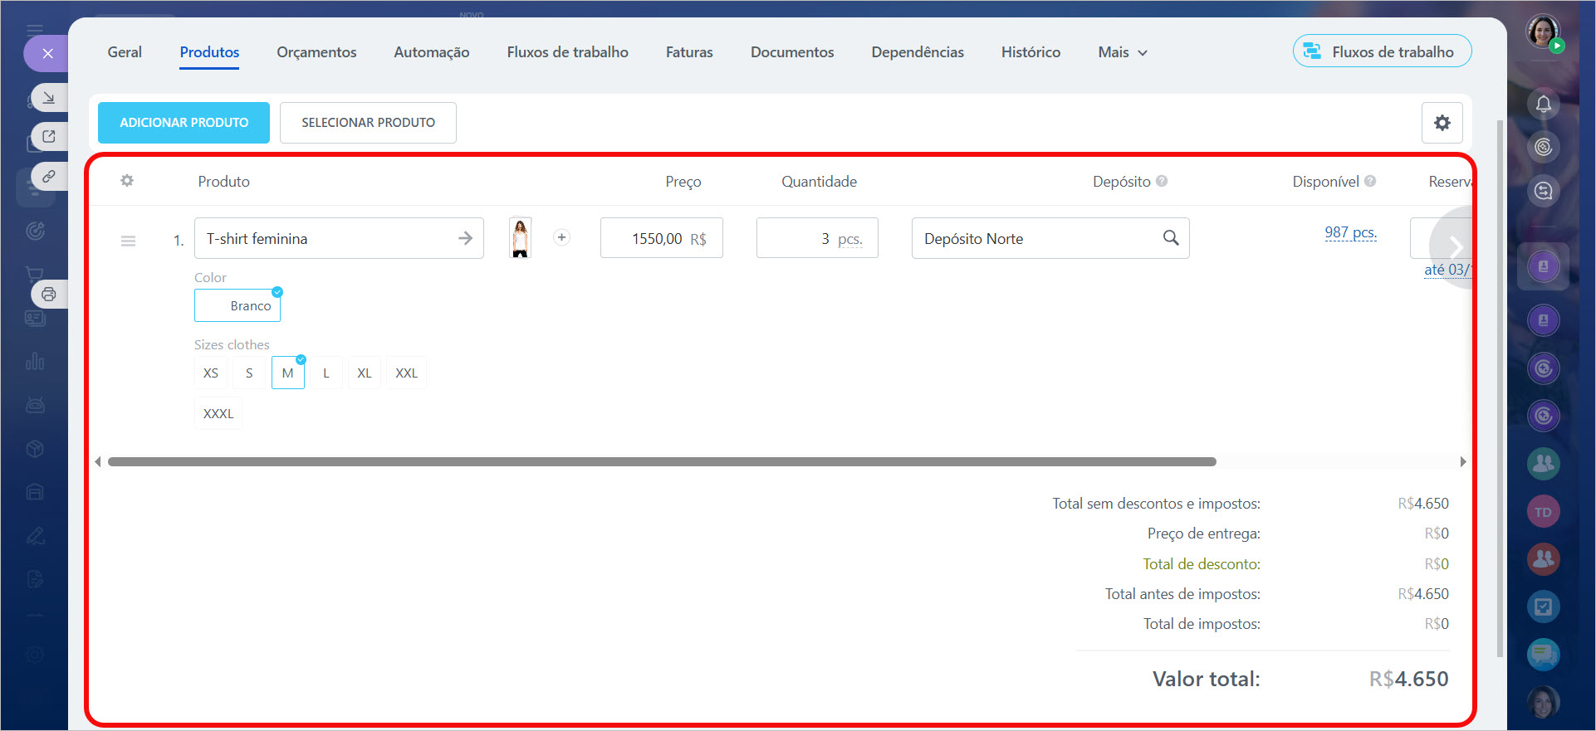
Task: Click the plus icon next to product image
Action: point(561,237)
